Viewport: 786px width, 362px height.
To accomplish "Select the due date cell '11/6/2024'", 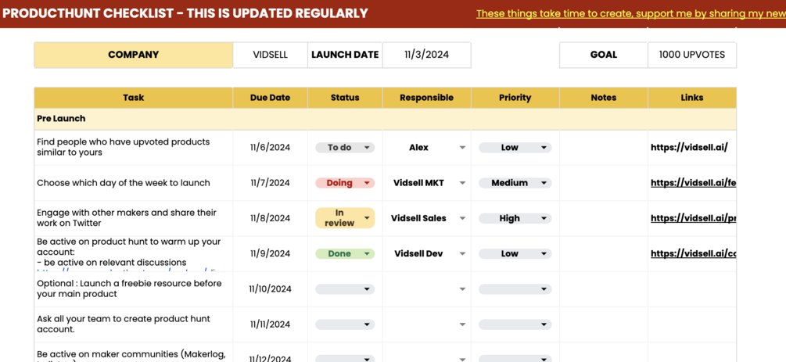I will [x=270, y=148].
